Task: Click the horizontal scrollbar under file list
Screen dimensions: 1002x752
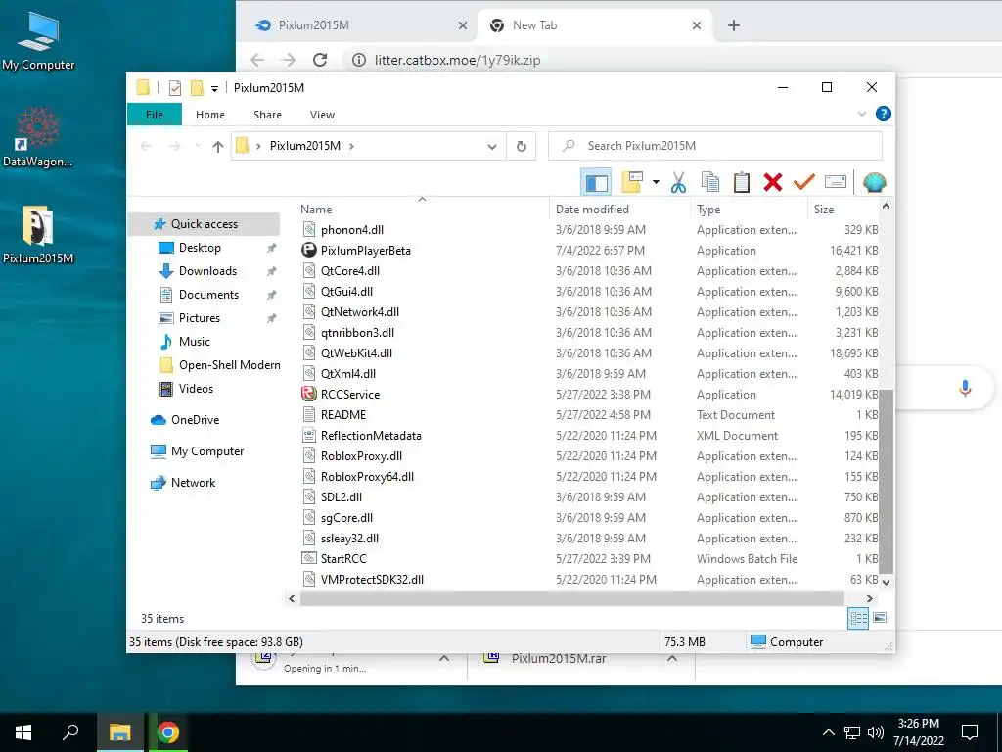Action: [x=571, y=598]
